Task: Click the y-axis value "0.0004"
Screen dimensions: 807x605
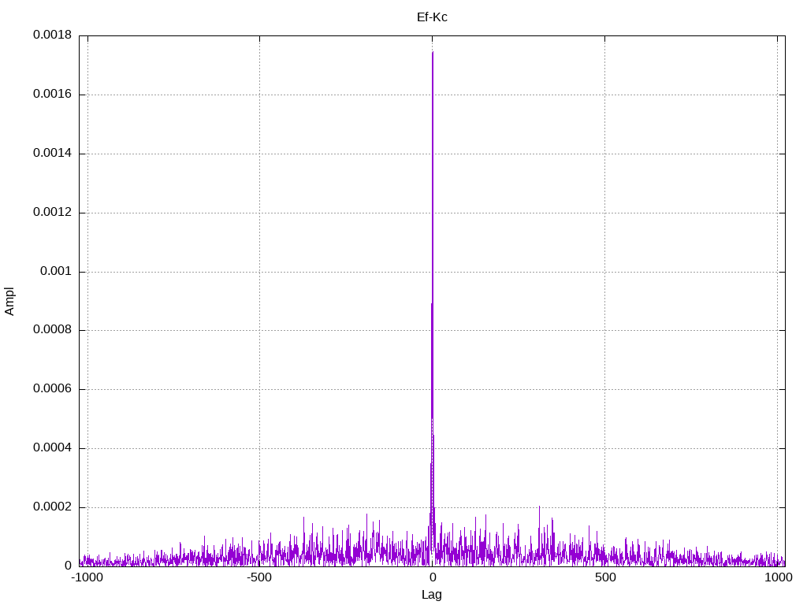Action: pos(53,448)
